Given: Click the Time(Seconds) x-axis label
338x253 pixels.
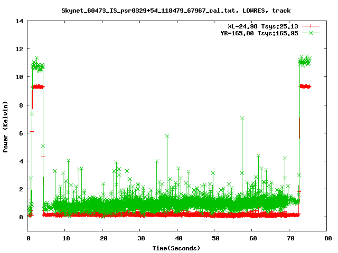Looking at the screenshot, I should pos(176,248).
